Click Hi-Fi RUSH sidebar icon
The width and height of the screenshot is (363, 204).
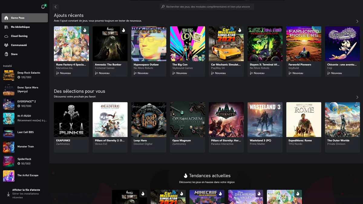point(9,118)
